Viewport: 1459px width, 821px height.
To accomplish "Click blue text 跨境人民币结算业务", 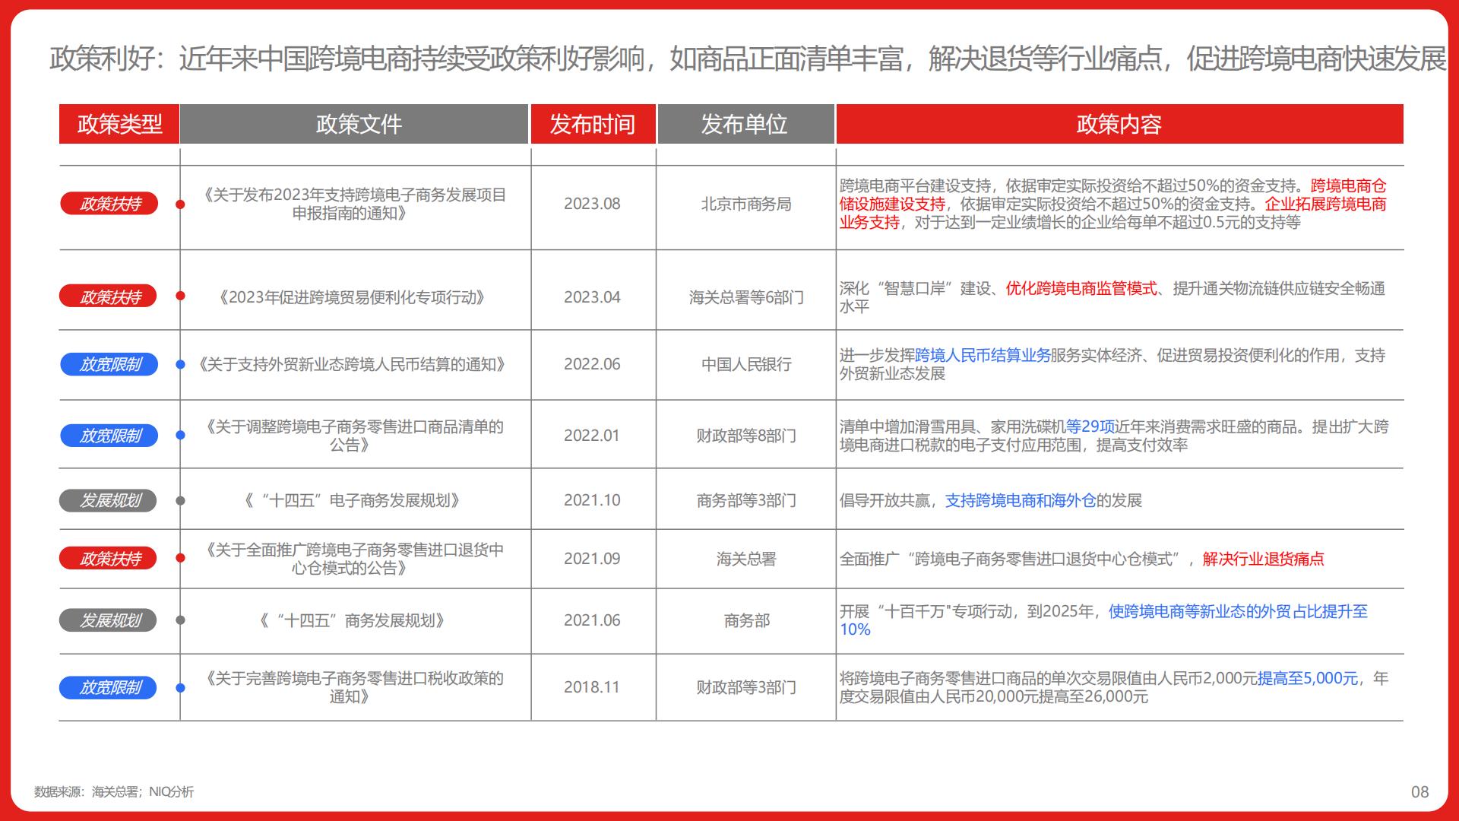I will coord(983,355).
